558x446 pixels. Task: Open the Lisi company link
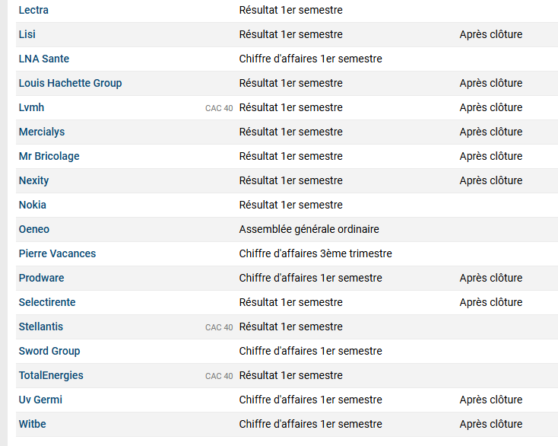point(27,34)
